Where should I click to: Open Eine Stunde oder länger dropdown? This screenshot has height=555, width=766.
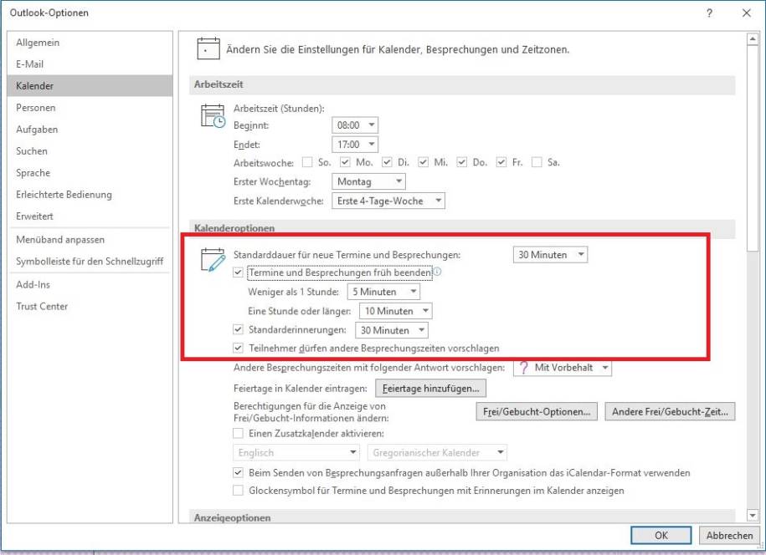tap(396, 311)
